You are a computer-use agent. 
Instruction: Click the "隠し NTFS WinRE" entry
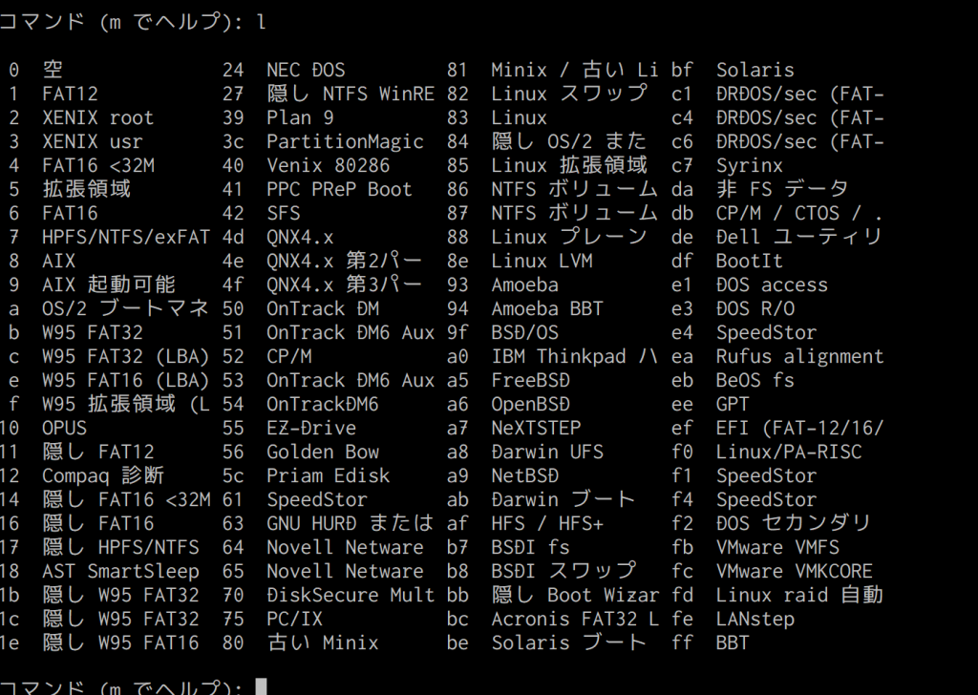[x=351, y=94]
